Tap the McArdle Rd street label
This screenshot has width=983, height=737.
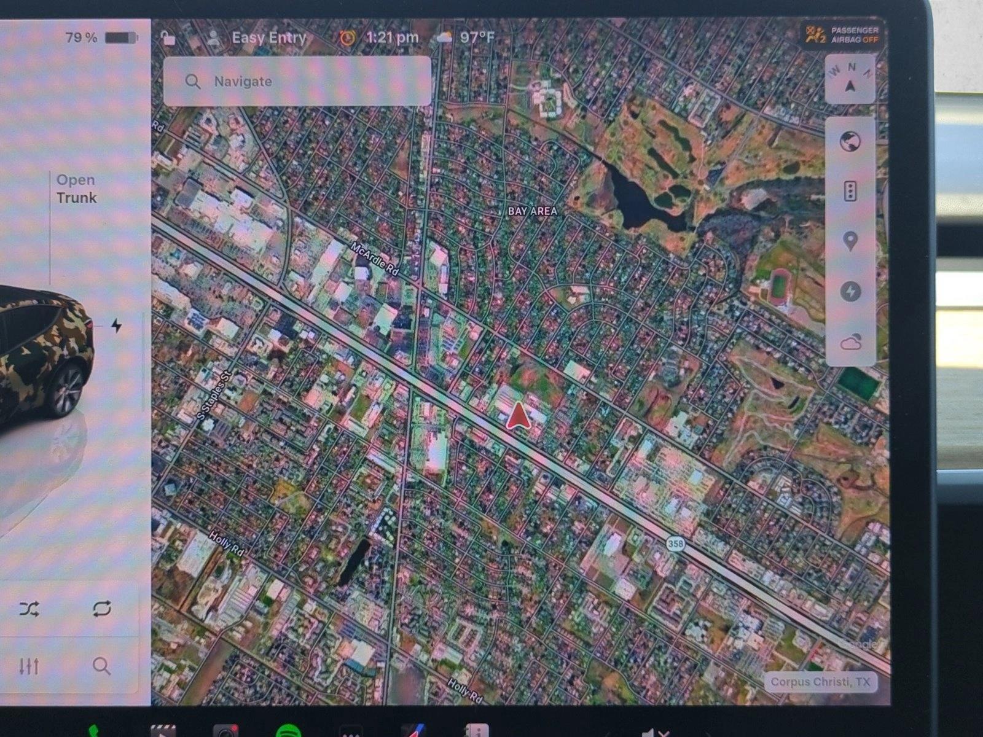click(x=375, y=259)
